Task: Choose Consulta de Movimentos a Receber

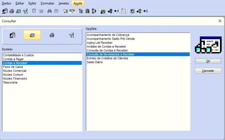Action: pos(138,54)
